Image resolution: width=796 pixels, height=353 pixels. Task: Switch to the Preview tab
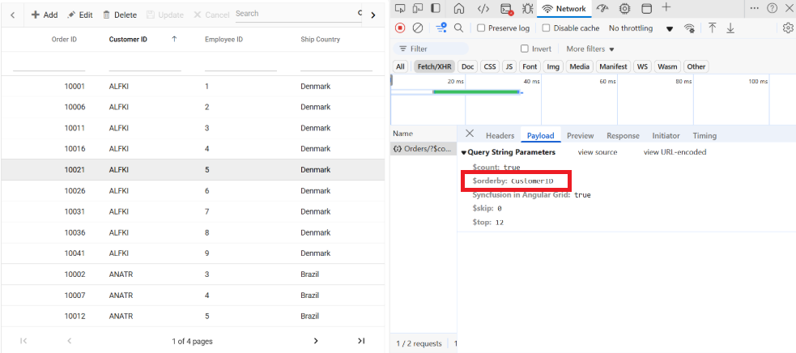581,135
